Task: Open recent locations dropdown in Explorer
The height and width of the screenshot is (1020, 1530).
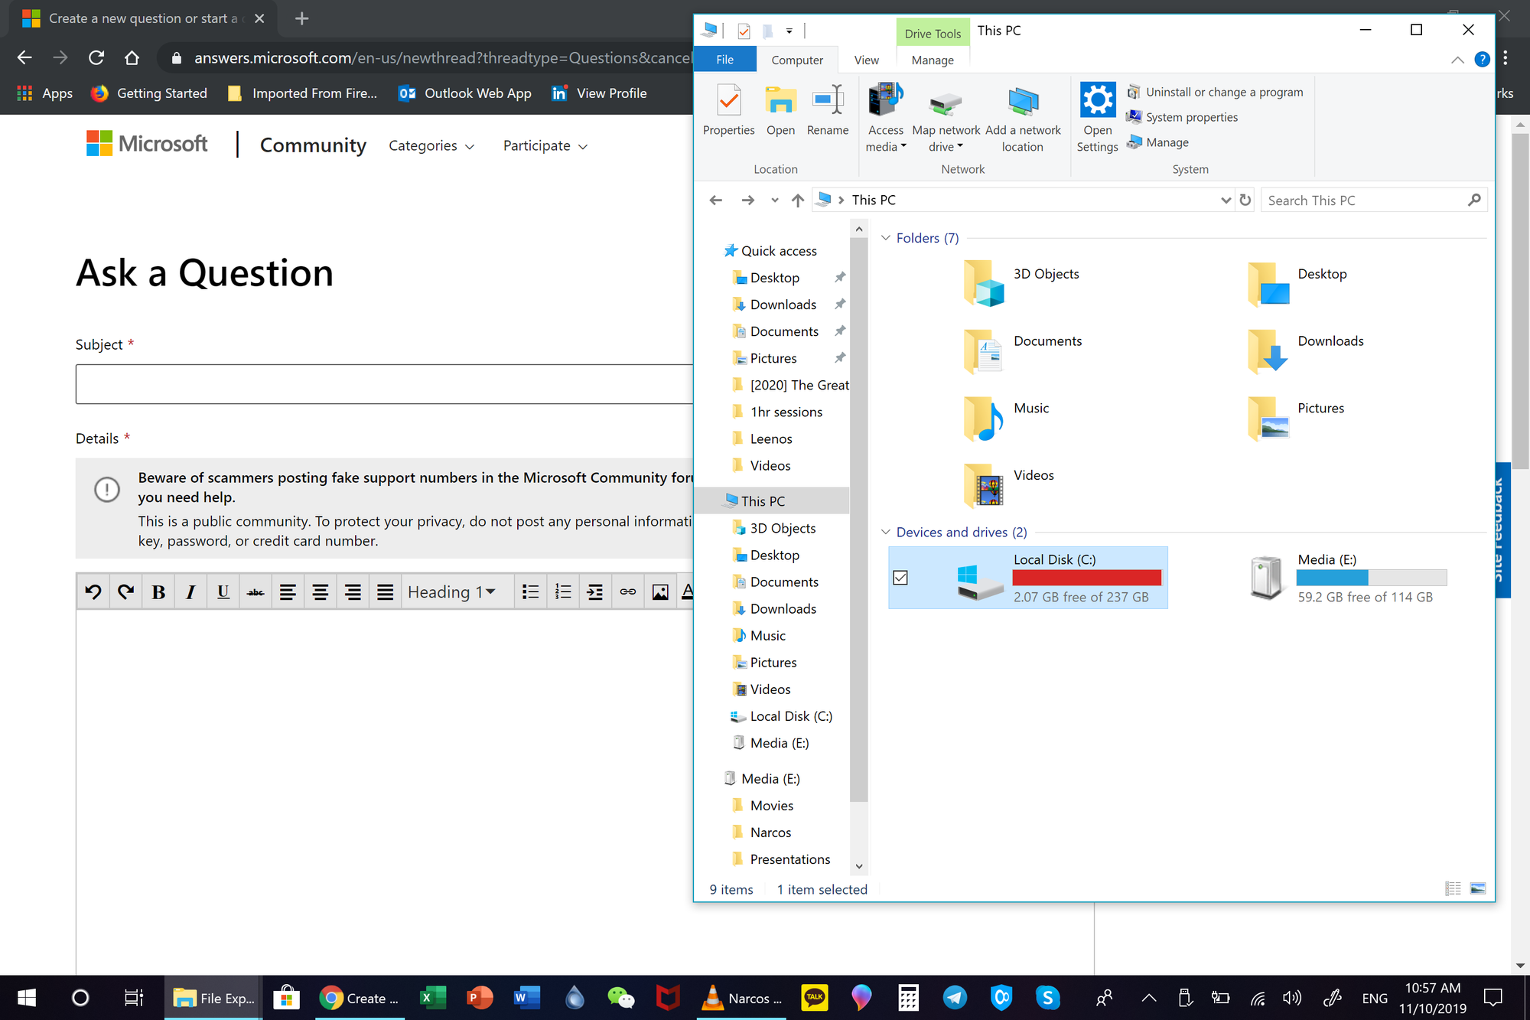Action: pyautogui.click(x=774, y=200)
